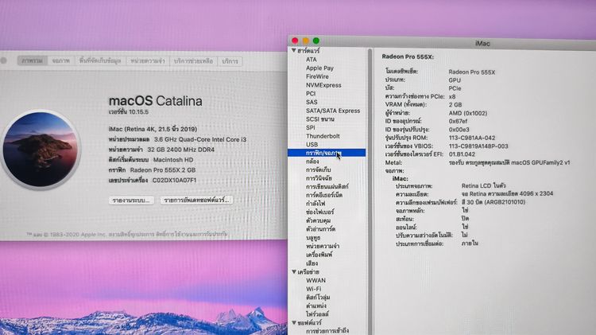Open the เสียง entry

(312, 263)
